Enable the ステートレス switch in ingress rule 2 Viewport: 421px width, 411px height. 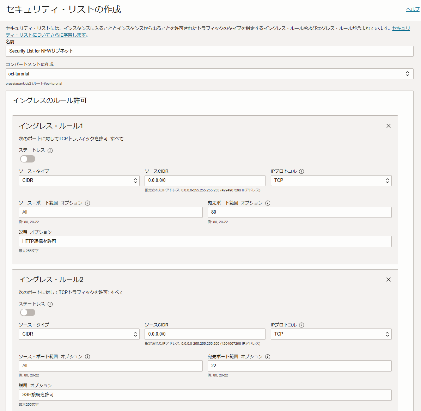(28, 313)
